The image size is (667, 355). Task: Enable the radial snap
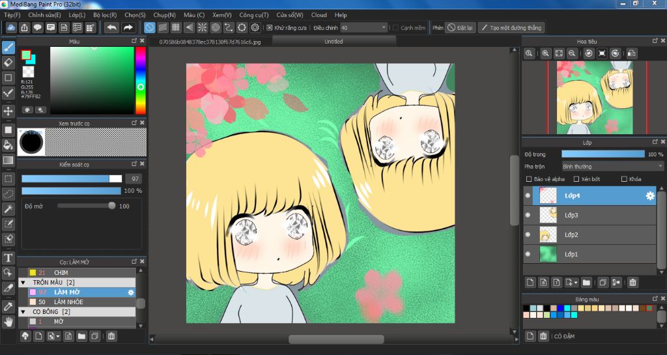click(202, 27)
